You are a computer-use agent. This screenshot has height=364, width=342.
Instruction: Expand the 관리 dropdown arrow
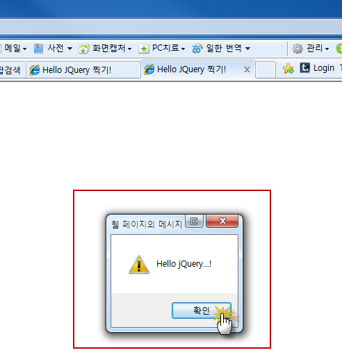327,49
